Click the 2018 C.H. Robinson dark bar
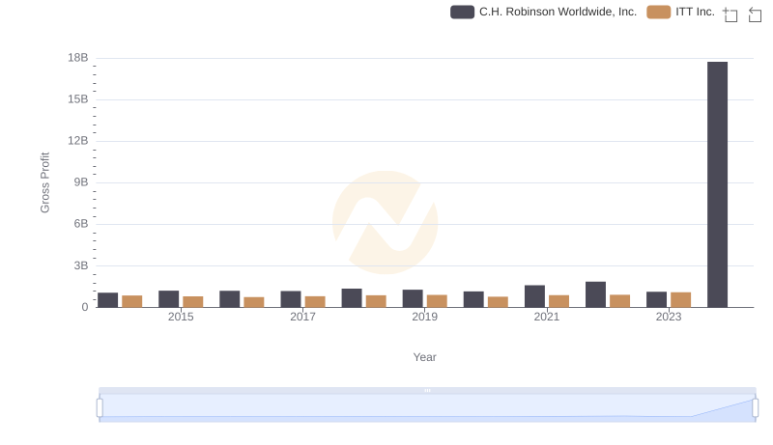Screen dimensions: 773x445 [x=352, y=298]
